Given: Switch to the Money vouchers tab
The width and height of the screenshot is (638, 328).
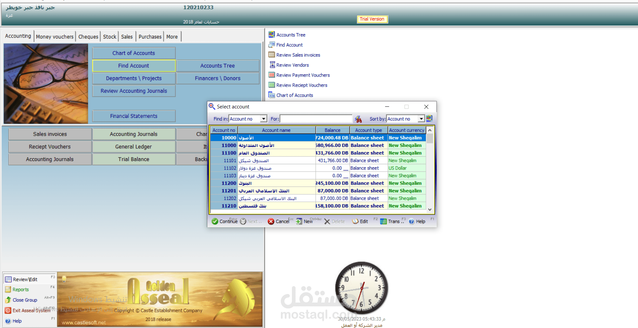Looking at the screenshot, I should (x=55, y=37).
